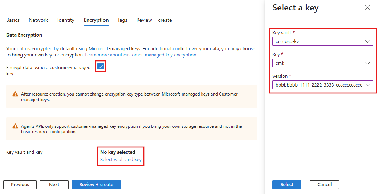This screenshot has height=194, width=378.
Task: Open the Network tab
Action: coord(38,20)
